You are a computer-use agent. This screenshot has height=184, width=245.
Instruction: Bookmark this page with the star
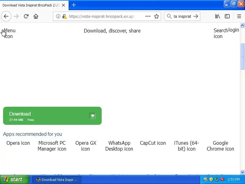[156, 16]
